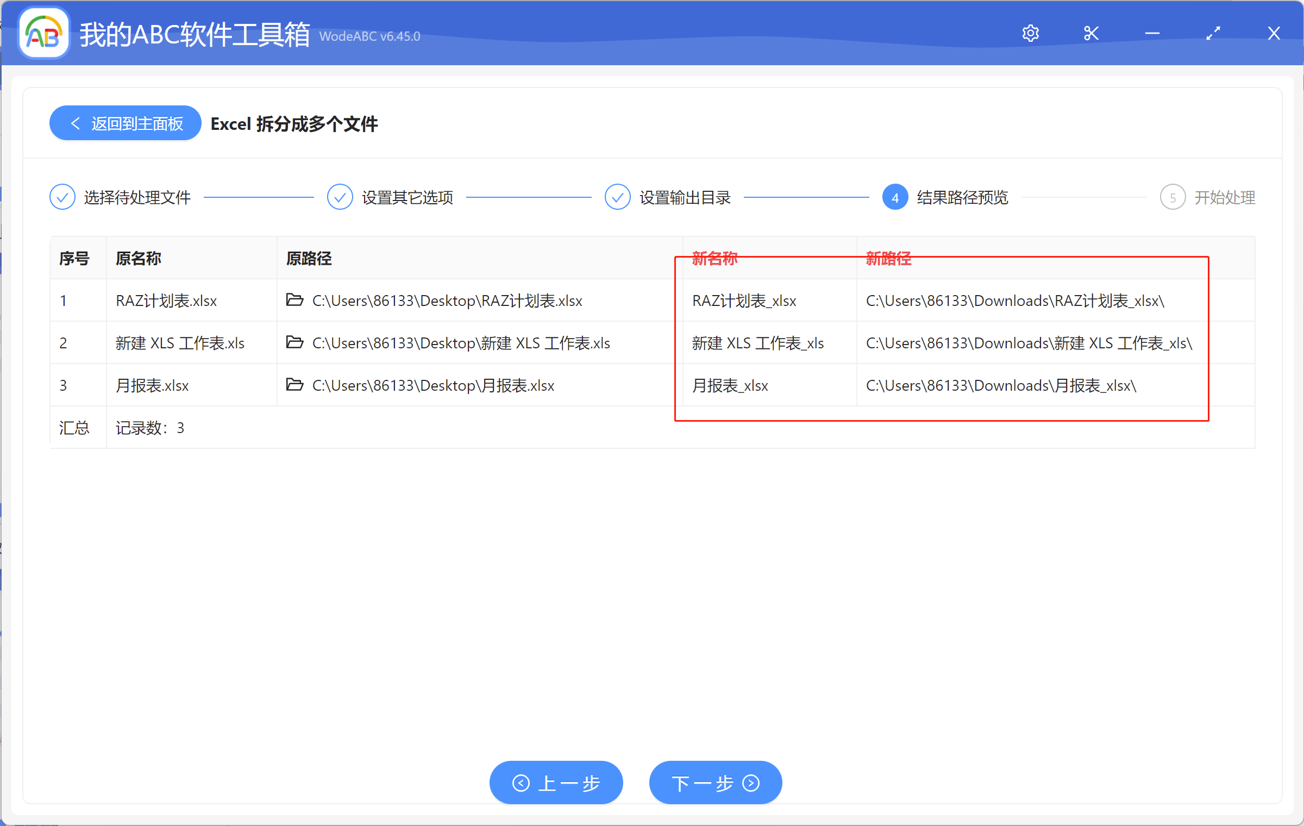Click checkmark of step 设置输出目录

coord(618,197)
